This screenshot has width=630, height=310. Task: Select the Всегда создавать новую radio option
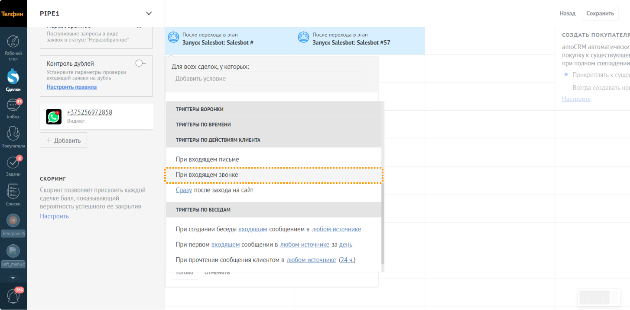tap(566, 87)
